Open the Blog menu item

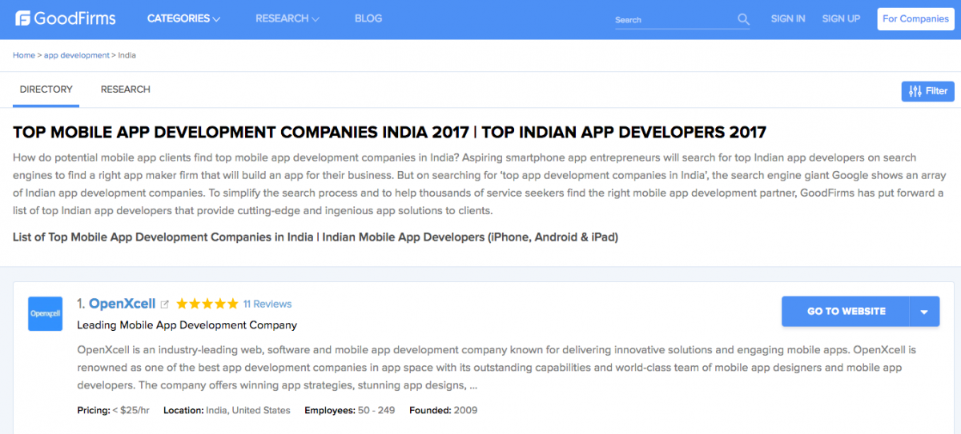pos(368,18)
